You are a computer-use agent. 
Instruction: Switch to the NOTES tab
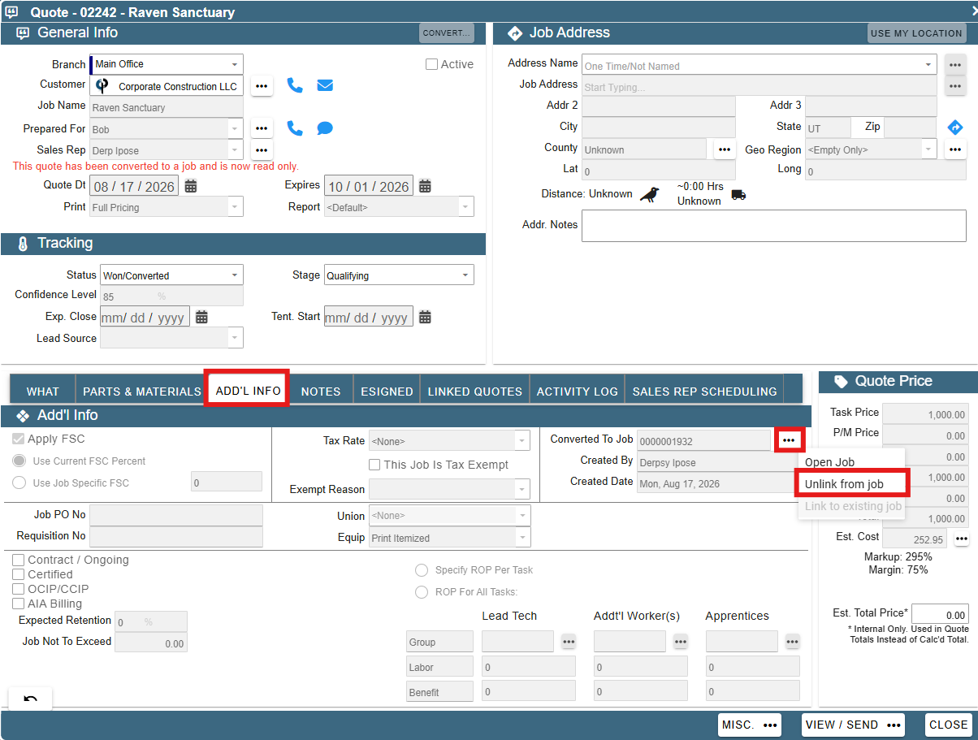click(321, 391)
